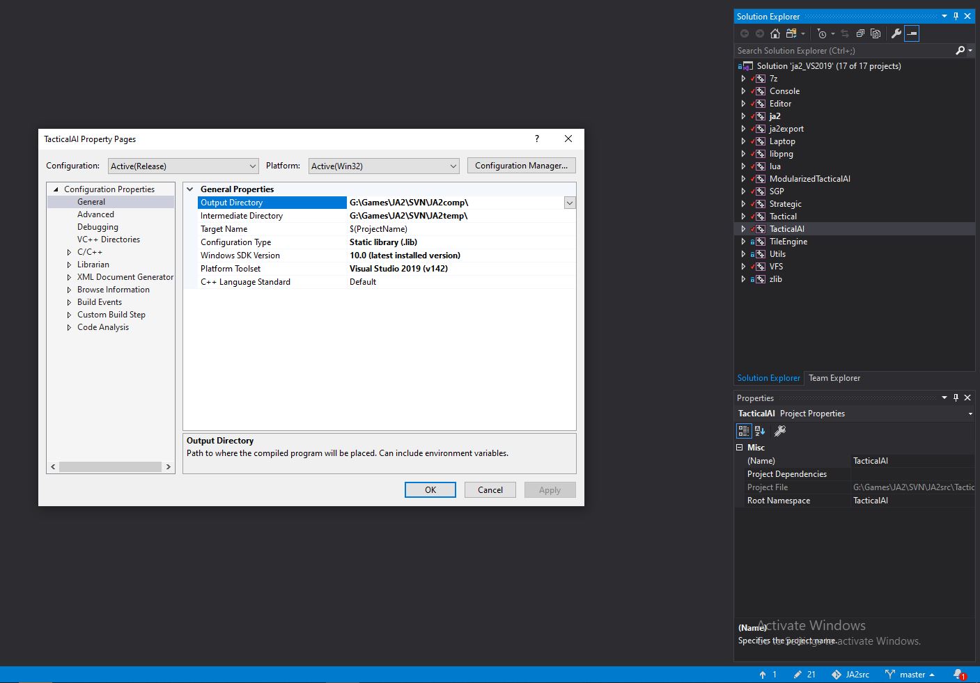Expand the C/C++ property node
This screenshot has height=683, width=980.
69,252
